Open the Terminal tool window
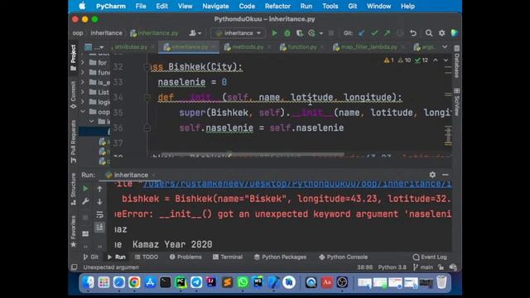 (228, 257)
